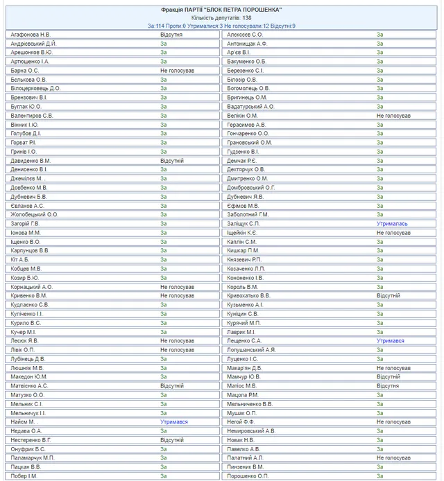Click the name Вадатурський А.О.
Image resolution: width=444 pixels, height=481 pixels.
tap(250, 107)
